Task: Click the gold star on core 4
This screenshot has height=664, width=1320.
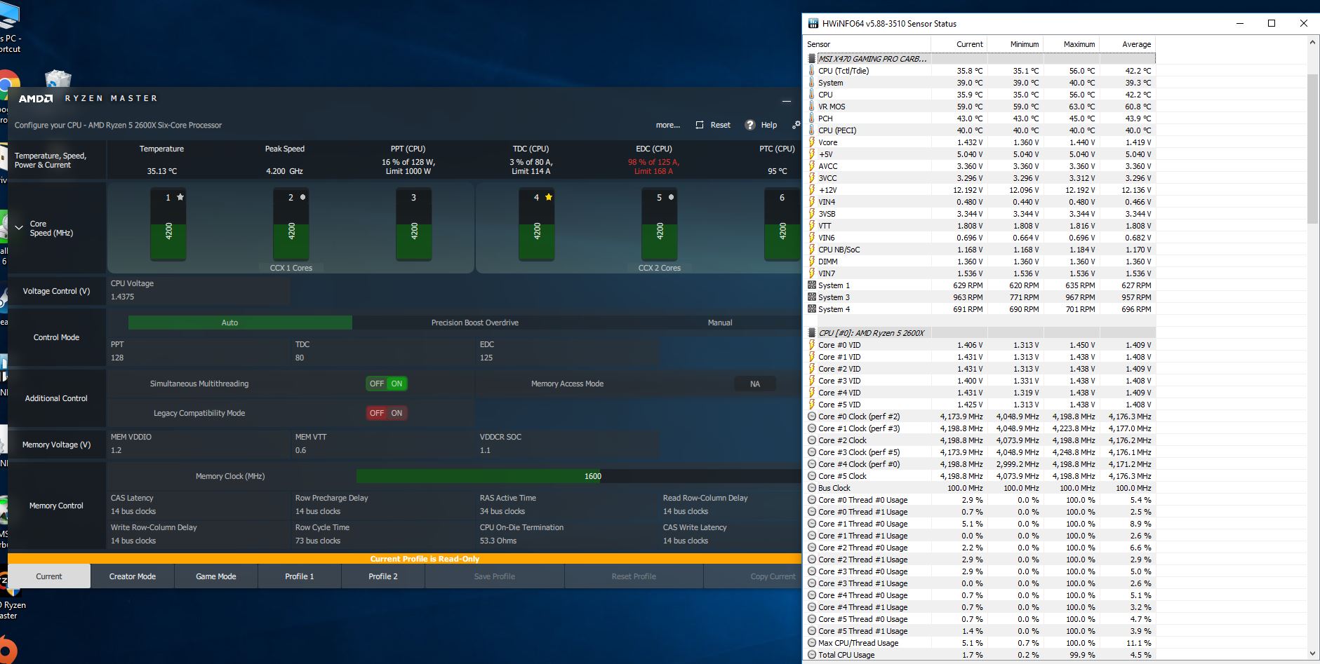Action: pyautogui.click(x=549, y=197)
